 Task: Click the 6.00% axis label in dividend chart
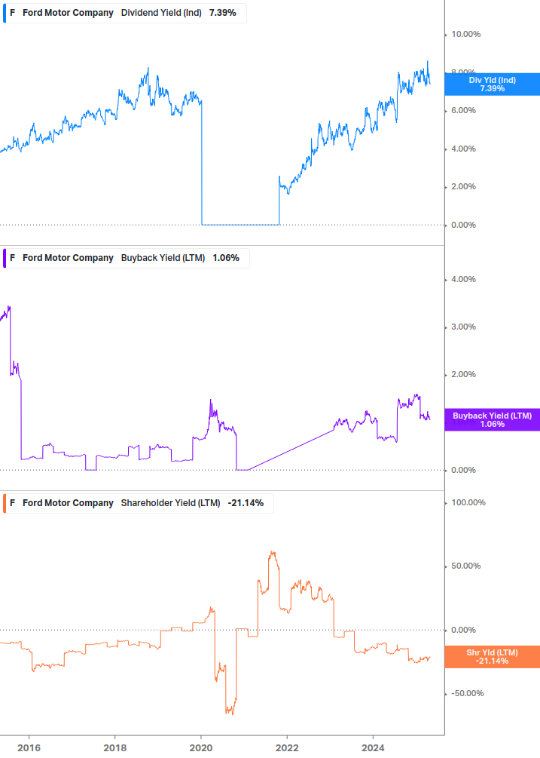click(x=463, y=111)
